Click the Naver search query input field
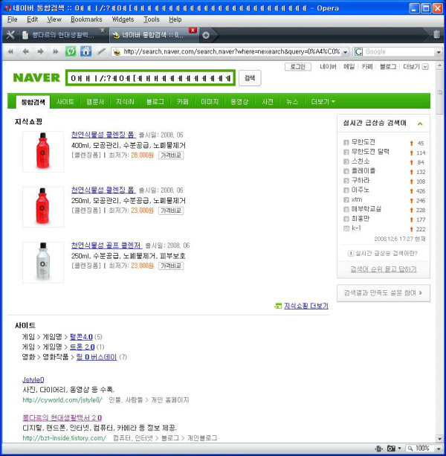The width and height of the screenshot is (446, 456). click(x=150, y=78)
